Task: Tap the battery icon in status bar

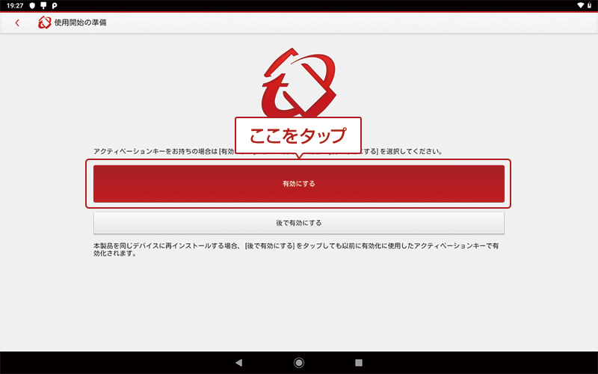Action: tap(590, 5)
